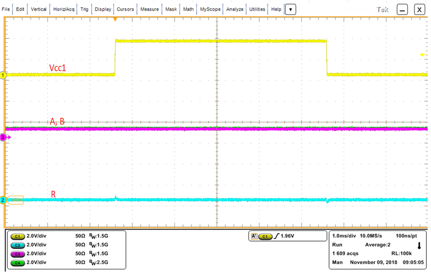This screenshot has height=274, width=431.
Task: Select the green C4 channel badge
Action: pyautogui.click(x=17, y=262)
